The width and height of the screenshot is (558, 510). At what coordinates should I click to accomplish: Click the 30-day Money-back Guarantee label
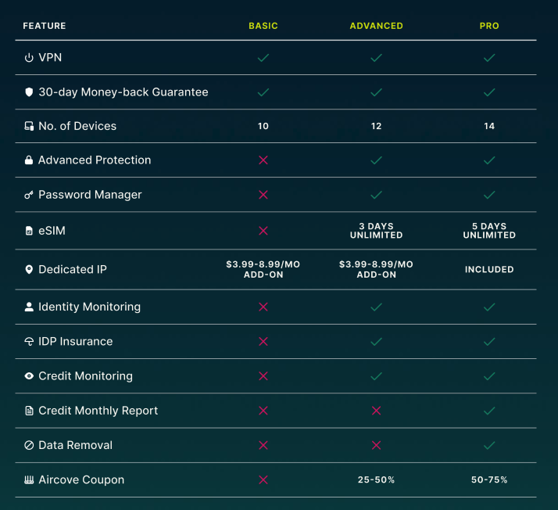123,92
